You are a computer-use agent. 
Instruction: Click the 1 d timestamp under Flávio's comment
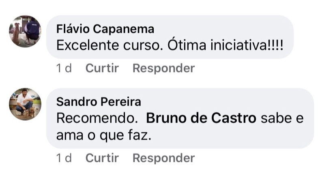[64, 68]
